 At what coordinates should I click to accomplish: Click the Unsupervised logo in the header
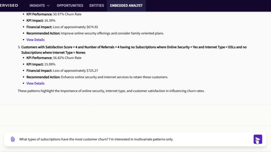[9, 5]
